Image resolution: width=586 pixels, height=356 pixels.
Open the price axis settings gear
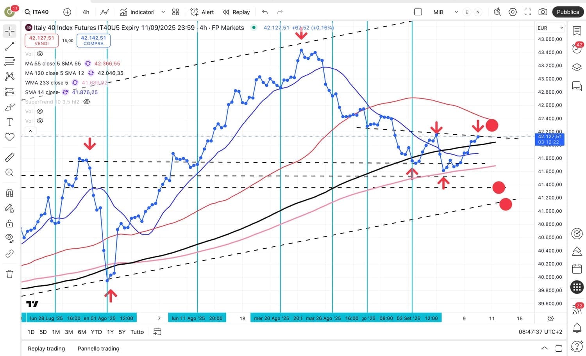pos(551,319)
